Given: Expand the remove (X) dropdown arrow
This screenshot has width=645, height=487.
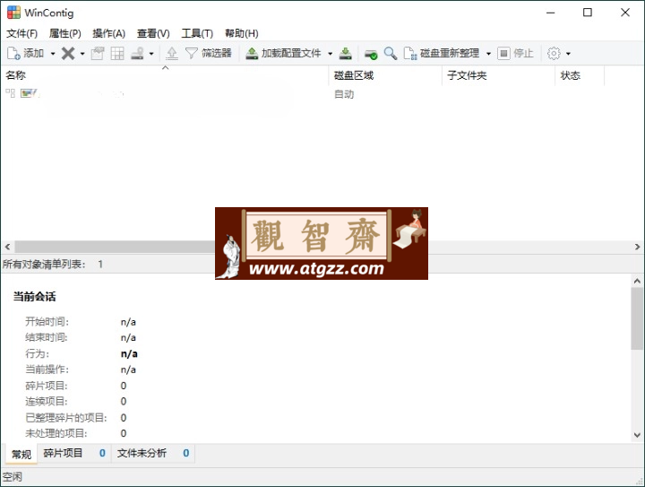Looking at the screenshot, I should click(82, 54).
